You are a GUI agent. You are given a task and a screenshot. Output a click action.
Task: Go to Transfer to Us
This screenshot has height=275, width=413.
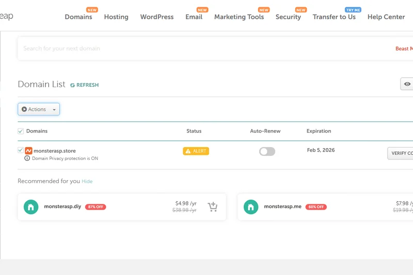tap(334, 17)
